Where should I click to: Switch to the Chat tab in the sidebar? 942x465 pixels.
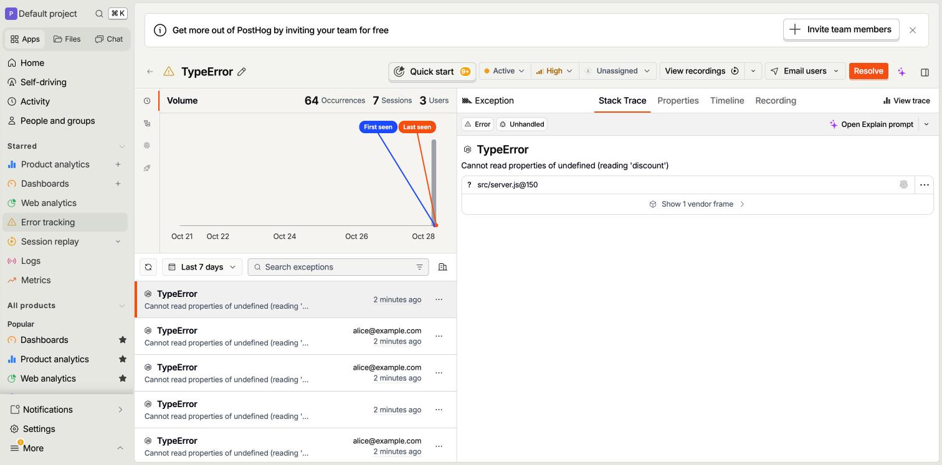tap(109, 39)
